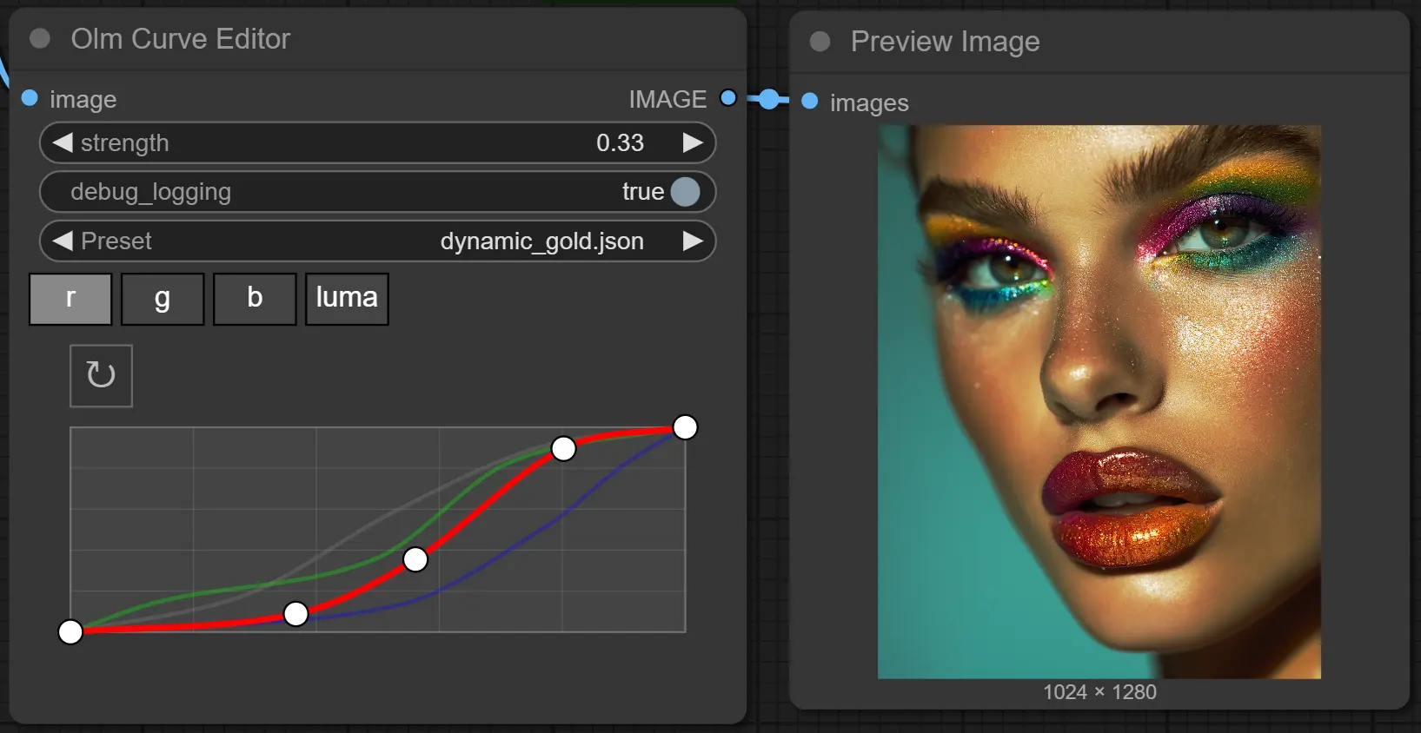Collapse the Olm Curve Editor node

pos(40,39)
